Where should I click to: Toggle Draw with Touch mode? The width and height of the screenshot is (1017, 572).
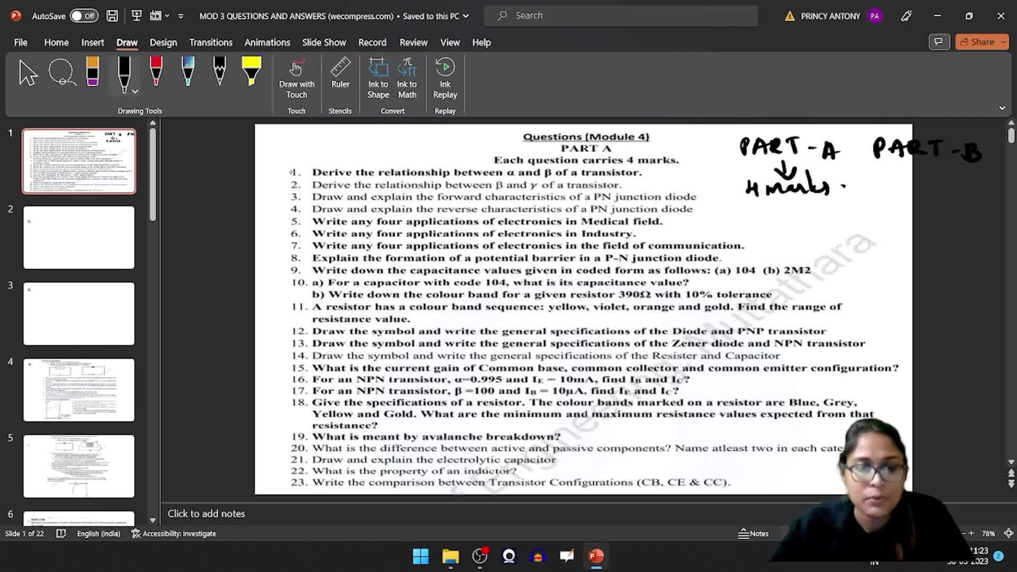[297, 78]
